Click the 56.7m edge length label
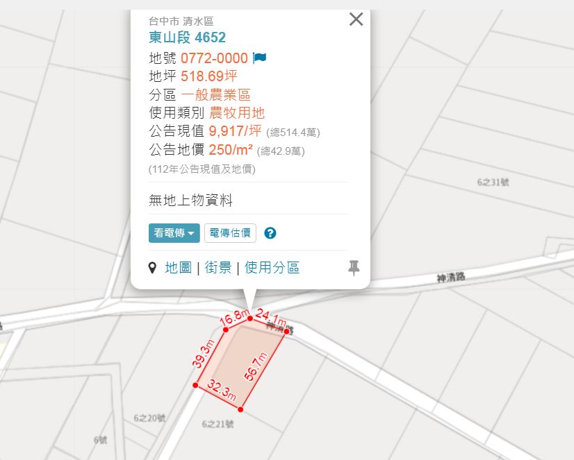This screenshot has width=574, height=460. [256, 366]
